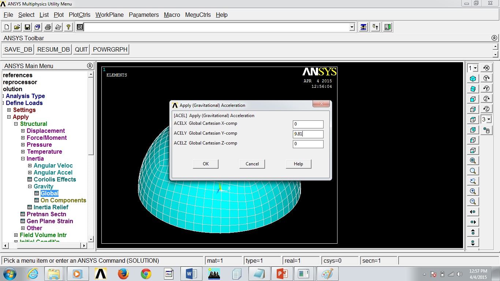Open Firefox from the taskbar
The width and height of the screenshot is (500, 281).
click(123, 274)
